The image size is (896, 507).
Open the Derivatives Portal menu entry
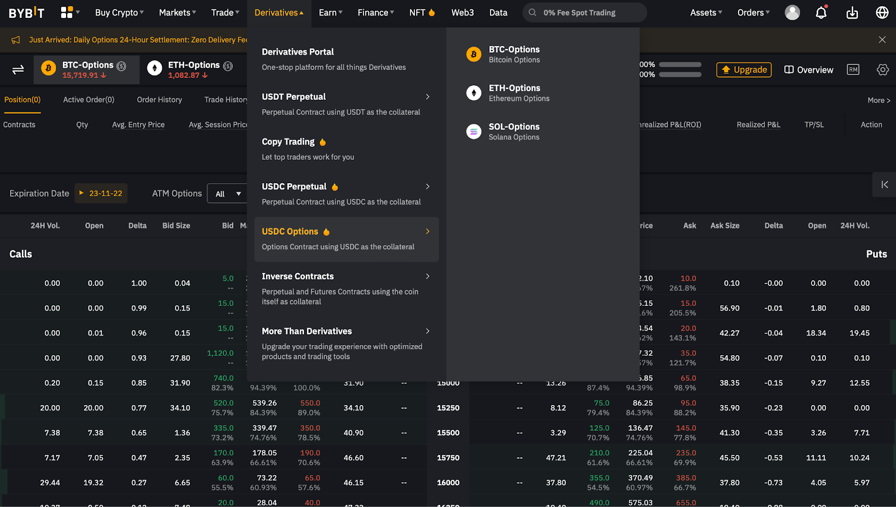point(346,59)
